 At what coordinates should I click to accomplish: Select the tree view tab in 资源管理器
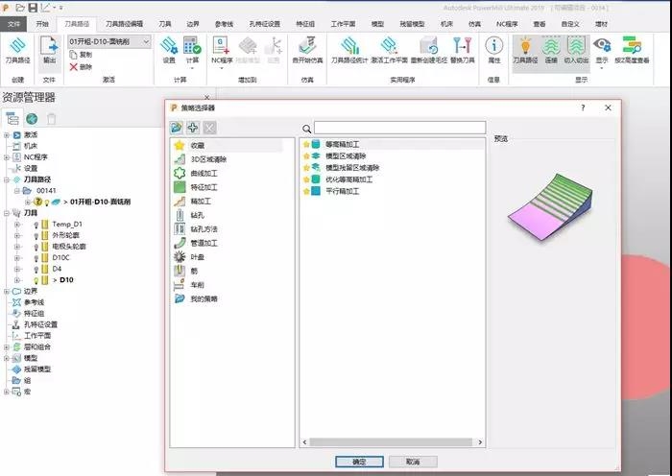(x=12, y=119)
